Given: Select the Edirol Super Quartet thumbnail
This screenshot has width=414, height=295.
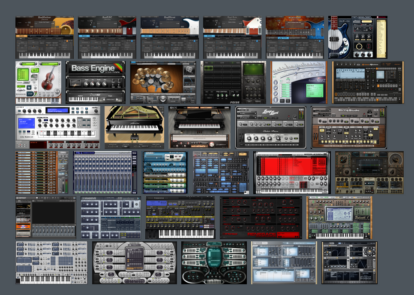Looking at the screenshot, I should [x=165, y=173].
